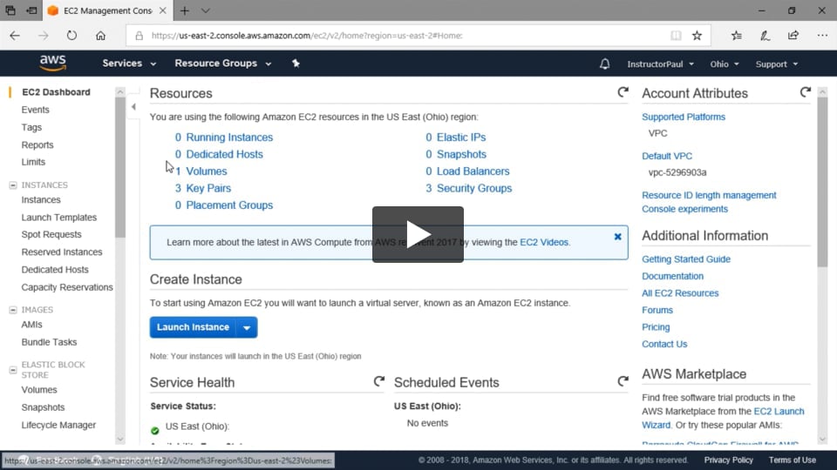Open the Support menu
The width and height of the screenshot is (837, 470).
[777, 64]
